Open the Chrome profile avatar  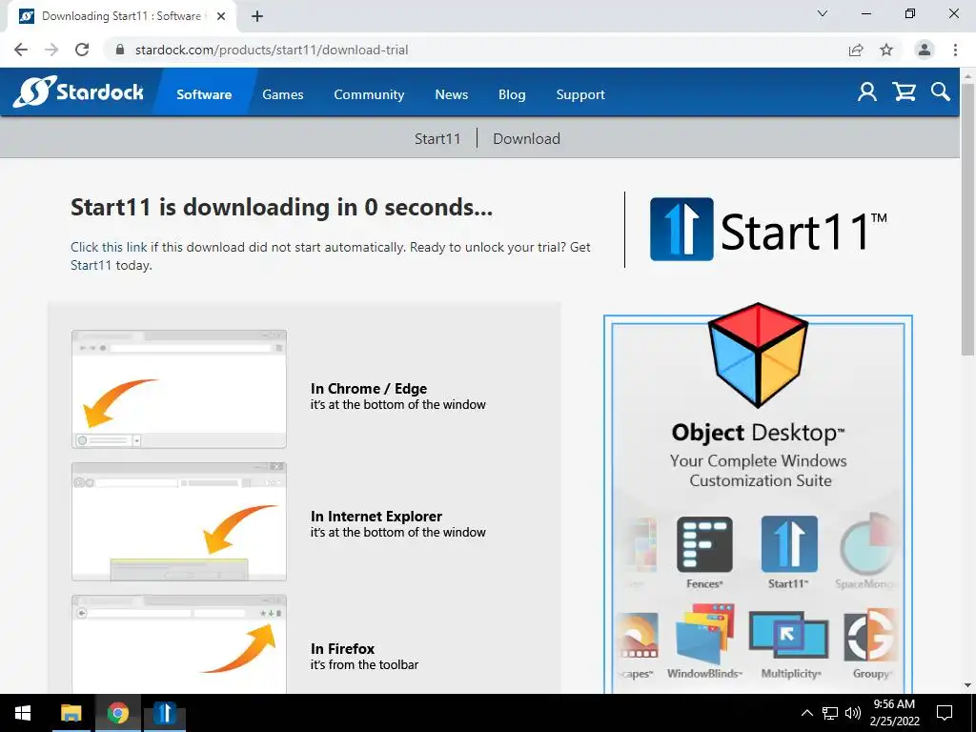925,50
